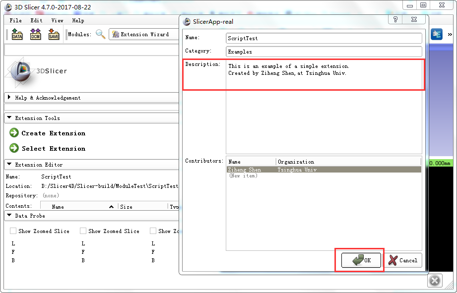Open the Help menu
457x293 pixels.
coord(78,20)
